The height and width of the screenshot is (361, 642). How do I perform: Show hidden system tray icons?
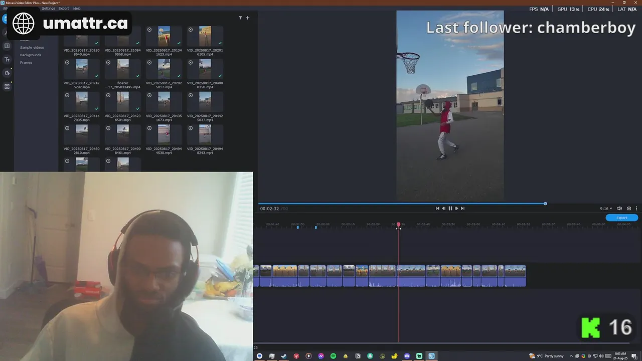tap(571, 356)
